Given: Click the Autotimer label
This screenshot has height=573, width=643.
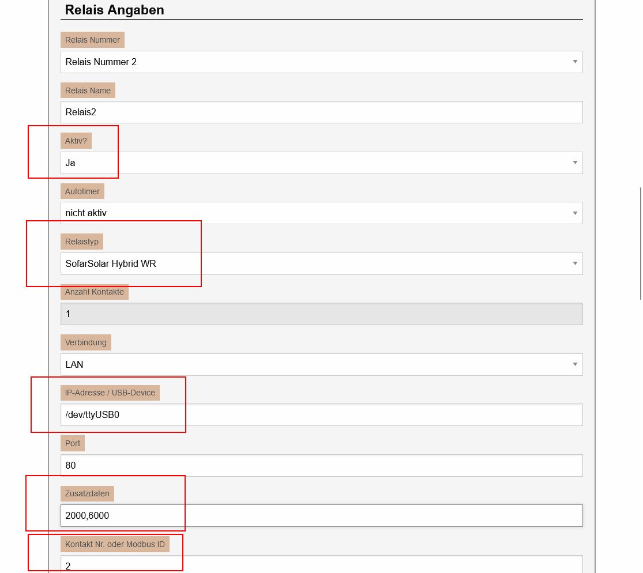Looking at the screenshot, I should pos(82,191).
